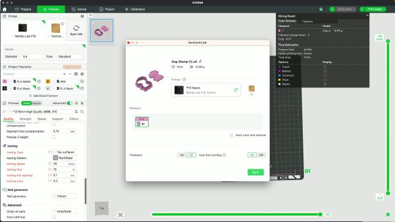Click the Send button

point(256,172)
